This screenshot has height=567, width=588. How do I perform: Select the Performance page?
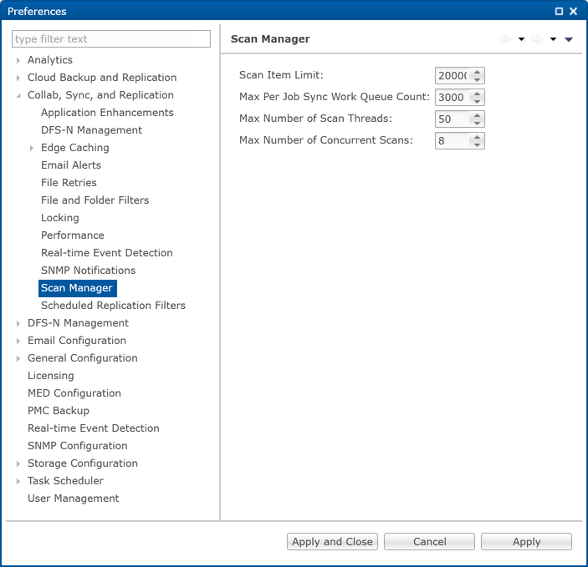(73, 235)
